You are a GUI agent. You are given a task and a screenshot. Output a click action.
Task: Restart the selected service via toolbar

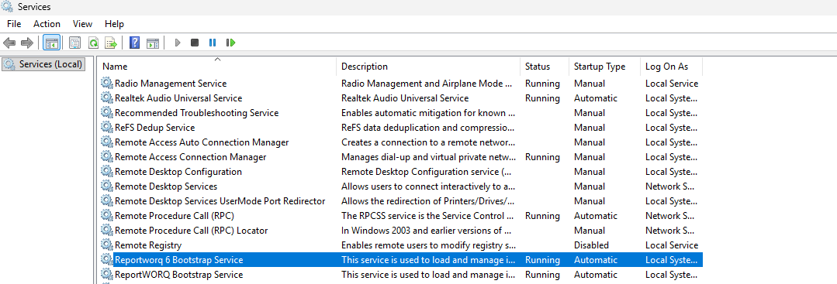(x=230, y=43)
